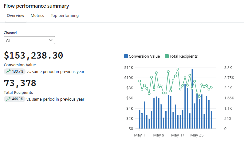Click the Conversion Value upward trend arrow icon
This screenshot has height=142, width=244.
pyautogui.click(x=8, y=71)
